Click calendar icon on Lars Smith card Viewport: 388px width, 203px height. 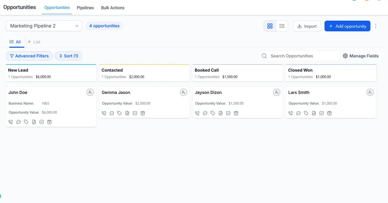point(329,113)
